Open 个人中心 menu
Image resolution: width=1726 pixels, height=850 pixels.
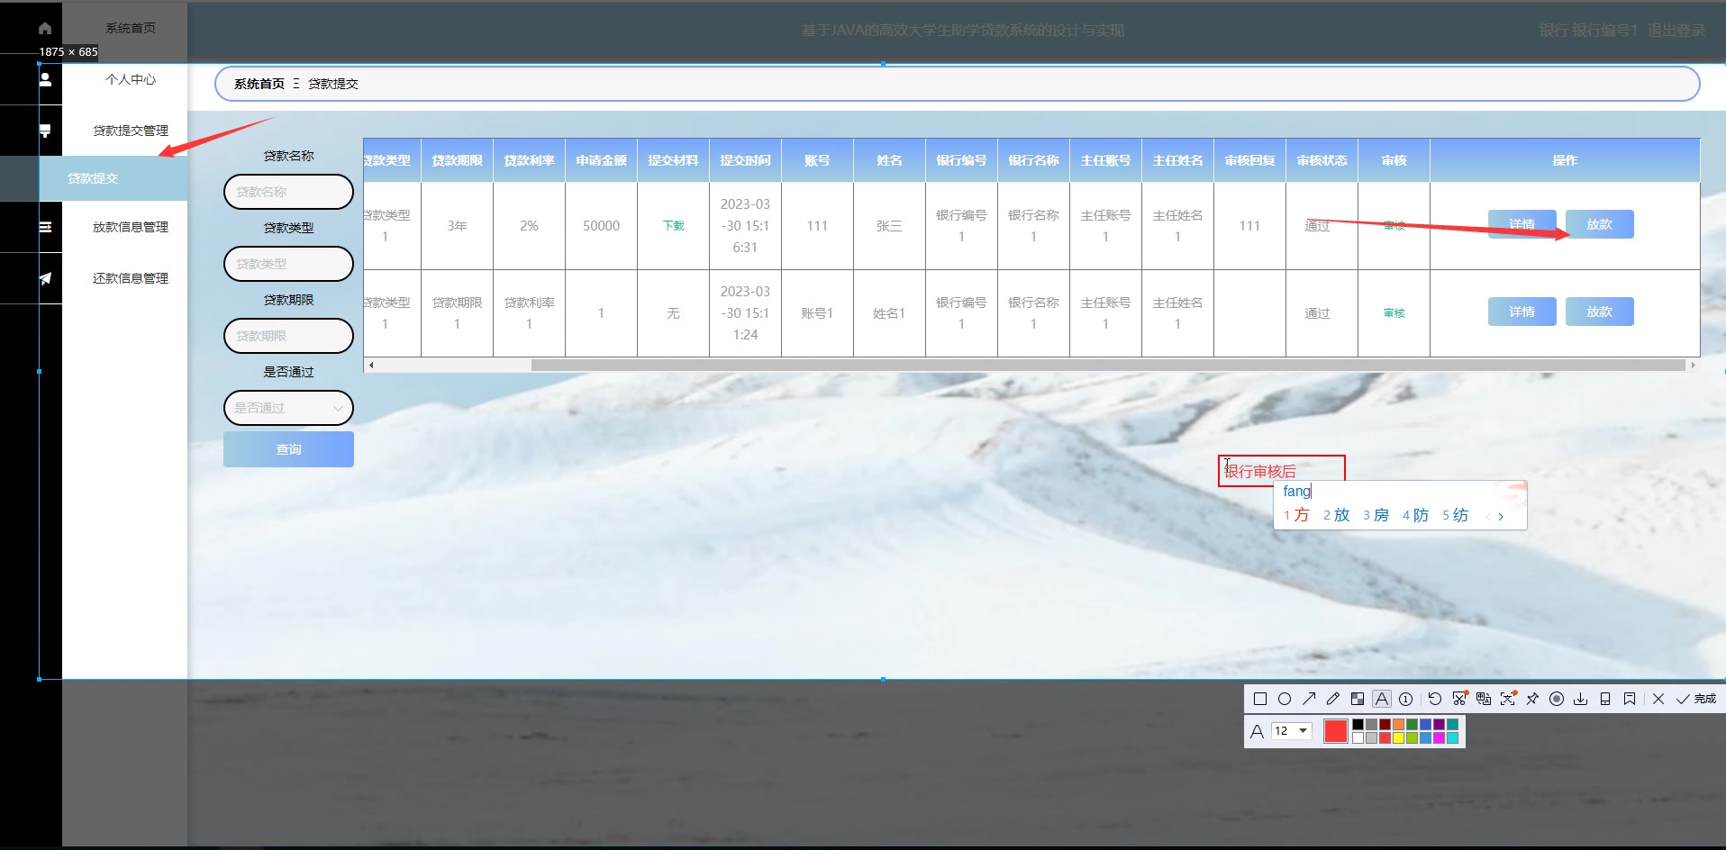(131, 79)
